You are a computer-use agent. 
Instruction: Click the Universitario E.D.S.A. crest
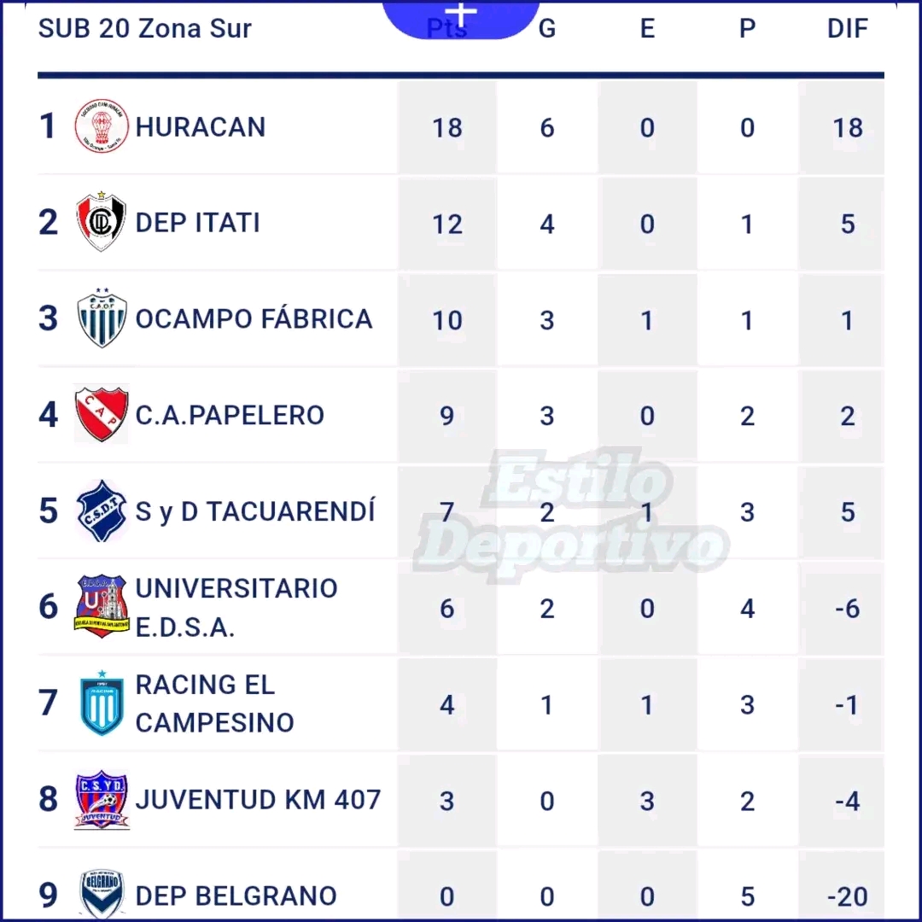(x=102, y=607)
